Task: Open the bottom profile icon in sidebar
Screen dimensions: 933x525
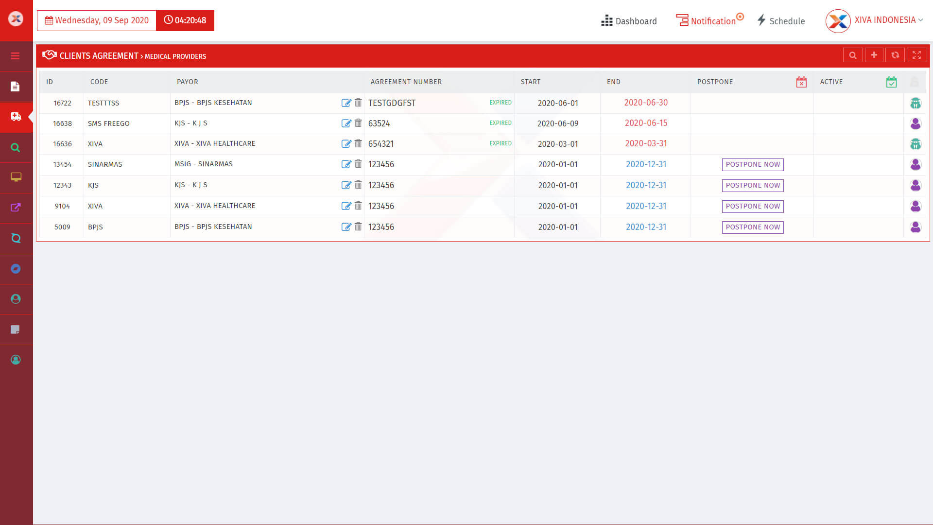Action: [16, 360]
